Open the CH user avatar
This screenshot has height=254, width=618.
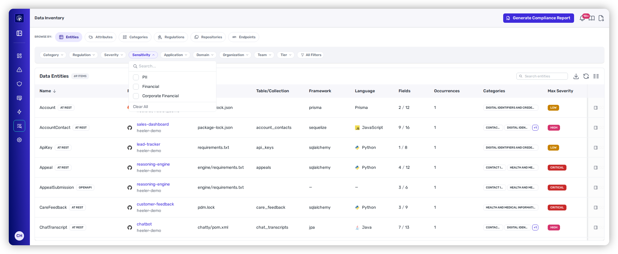click(19, 236)
